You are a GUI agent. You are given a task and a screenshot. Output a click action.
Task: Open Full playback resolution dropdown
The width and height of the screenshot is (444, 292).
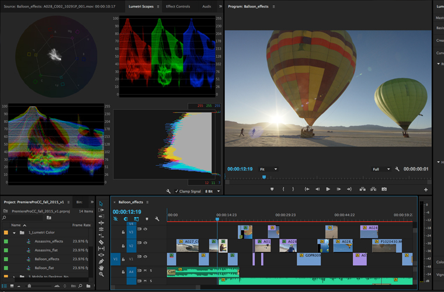(x=381, y=169)
